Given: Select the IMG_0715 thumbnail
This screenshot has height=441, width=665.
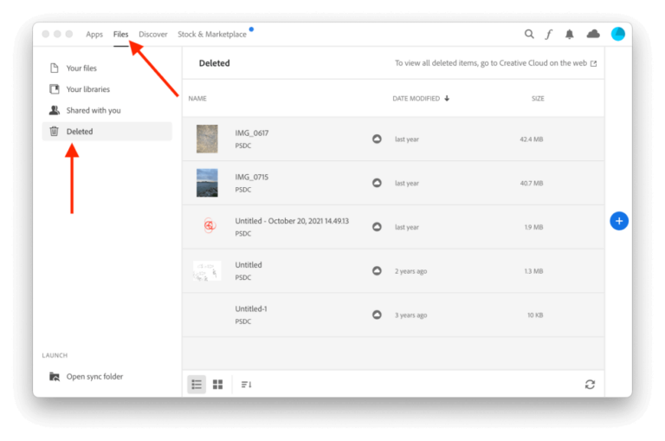Looking at the screenshot, I should pos(207,183).
